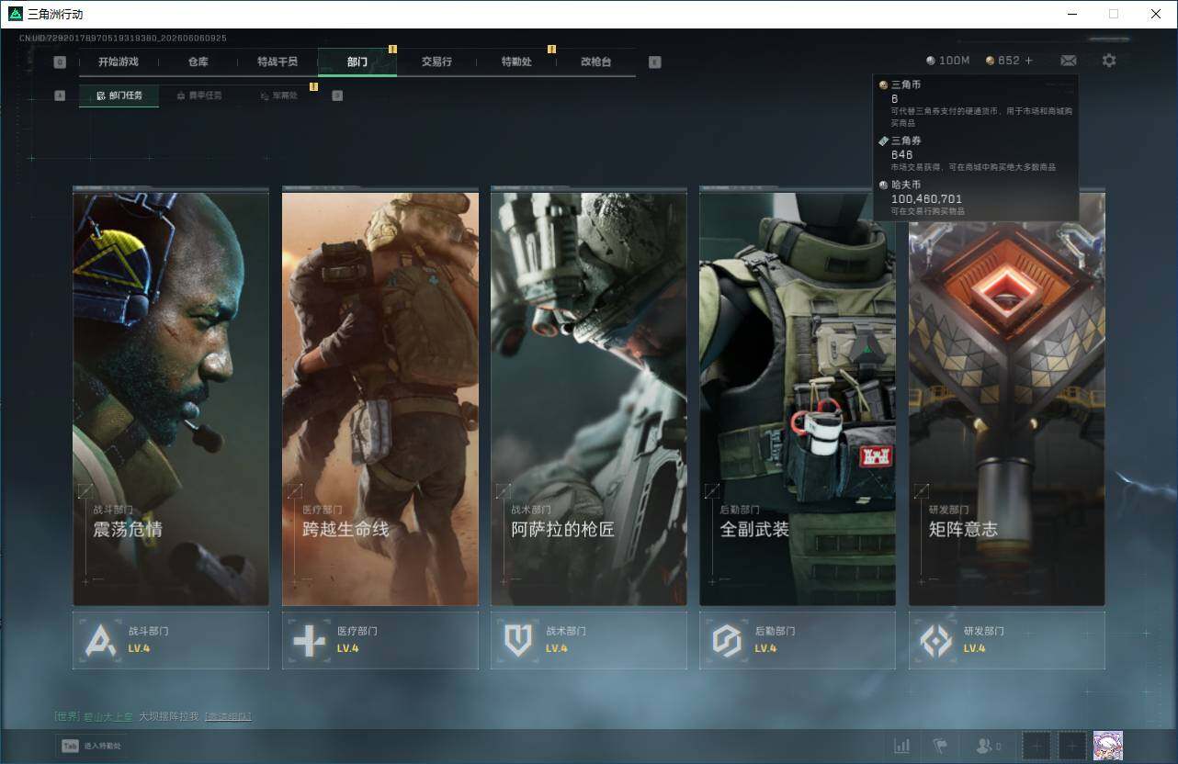Open the 赛季任务 sub-tab
The width and height of the screenshot is (1178, 764).
(198, 95)
